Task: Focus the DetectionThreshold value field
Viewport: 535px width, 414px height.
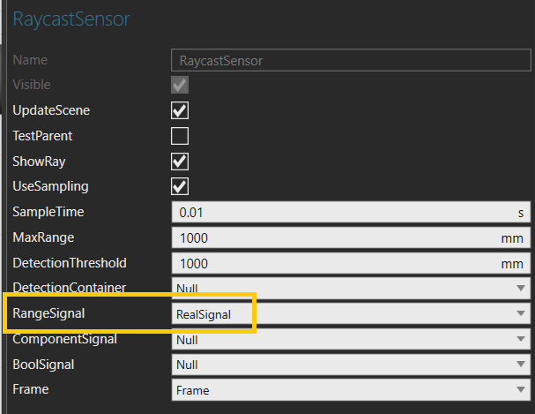Action: (335, 263)
